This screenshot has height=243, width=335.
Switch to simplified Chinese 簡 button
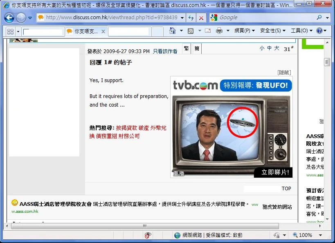[197, 49]
